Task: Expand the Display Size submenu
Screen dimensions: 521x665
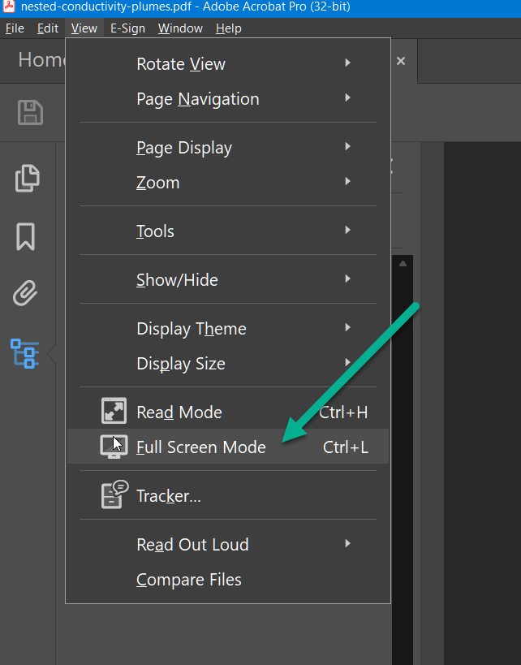Action: pos(228,364)
